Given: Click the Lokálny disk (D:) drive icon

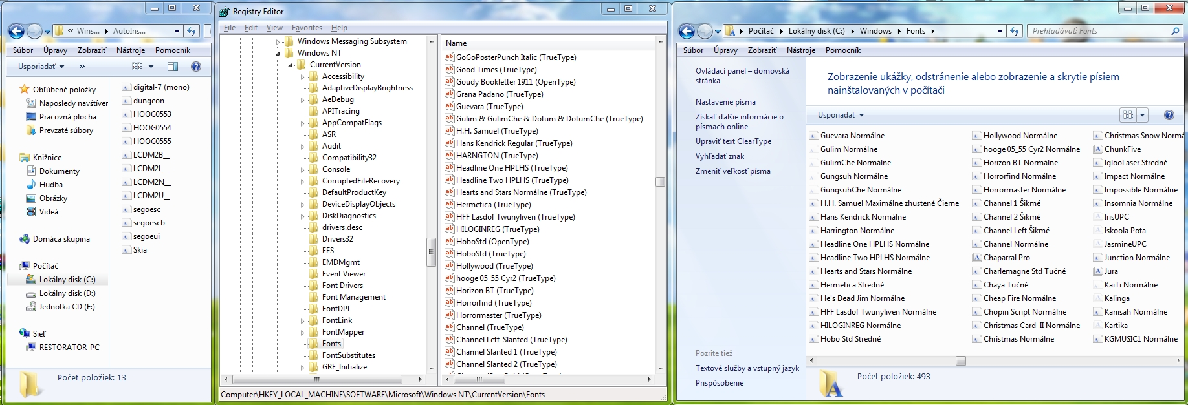Looking at the screenshot, I should [30, 293].
